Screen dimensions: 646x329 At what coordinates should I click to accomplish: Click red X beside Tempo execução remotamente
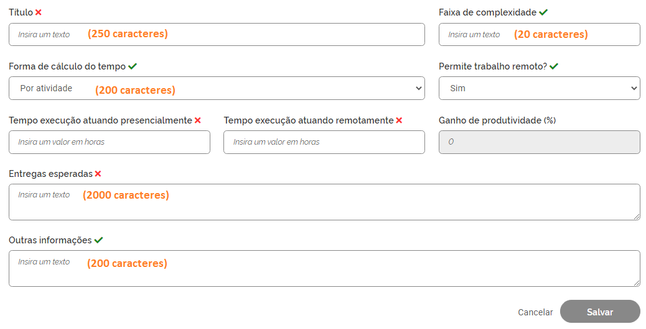pyautogui.click(x=399, y=120)
